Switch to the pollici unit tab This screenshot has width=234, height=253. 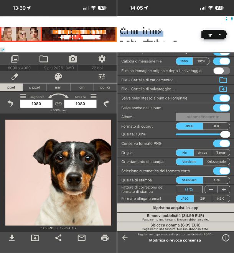tap(105, 87)
